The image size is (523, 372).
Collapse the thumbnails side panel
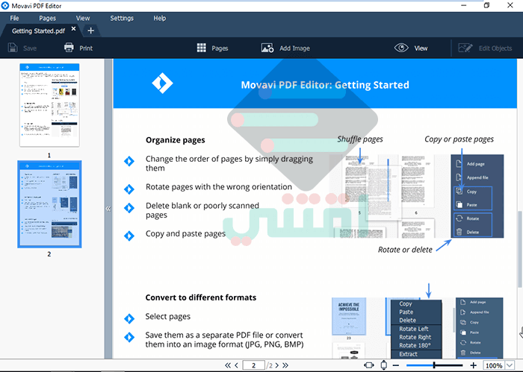108,209
